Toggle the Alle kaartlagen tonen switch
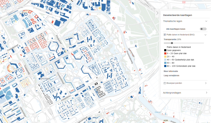 tap(203, 29)
